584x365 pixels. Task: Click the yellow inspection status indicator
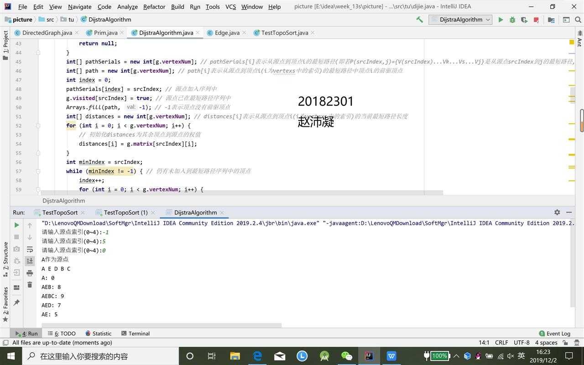click(571, 42)
